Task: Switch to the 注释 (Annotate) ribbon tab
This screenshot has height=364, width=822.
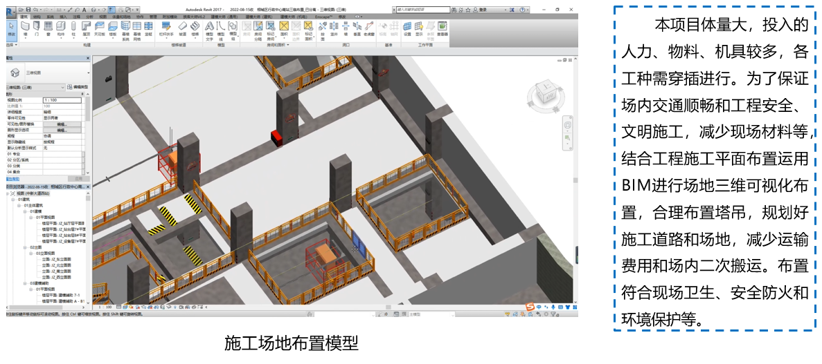Action: point(76,17)
